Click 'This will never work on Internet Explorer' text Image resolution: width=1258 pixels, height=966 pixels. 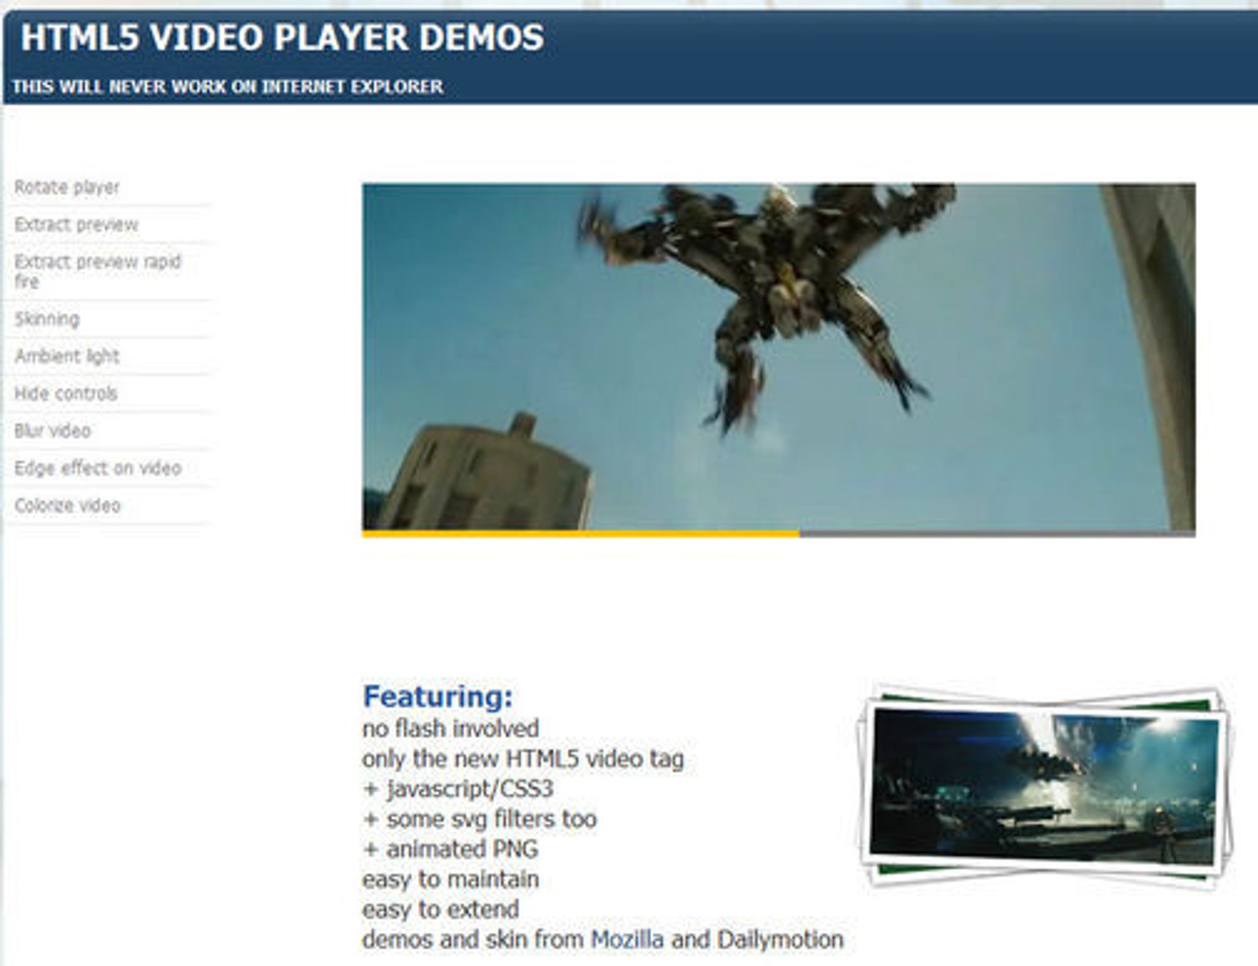tap(228, 87)
